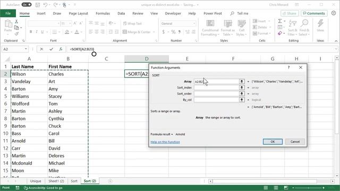Screen dimensions: 340x191
Task: Toggle Italic formatting
Action: click(x=37, y=32)
